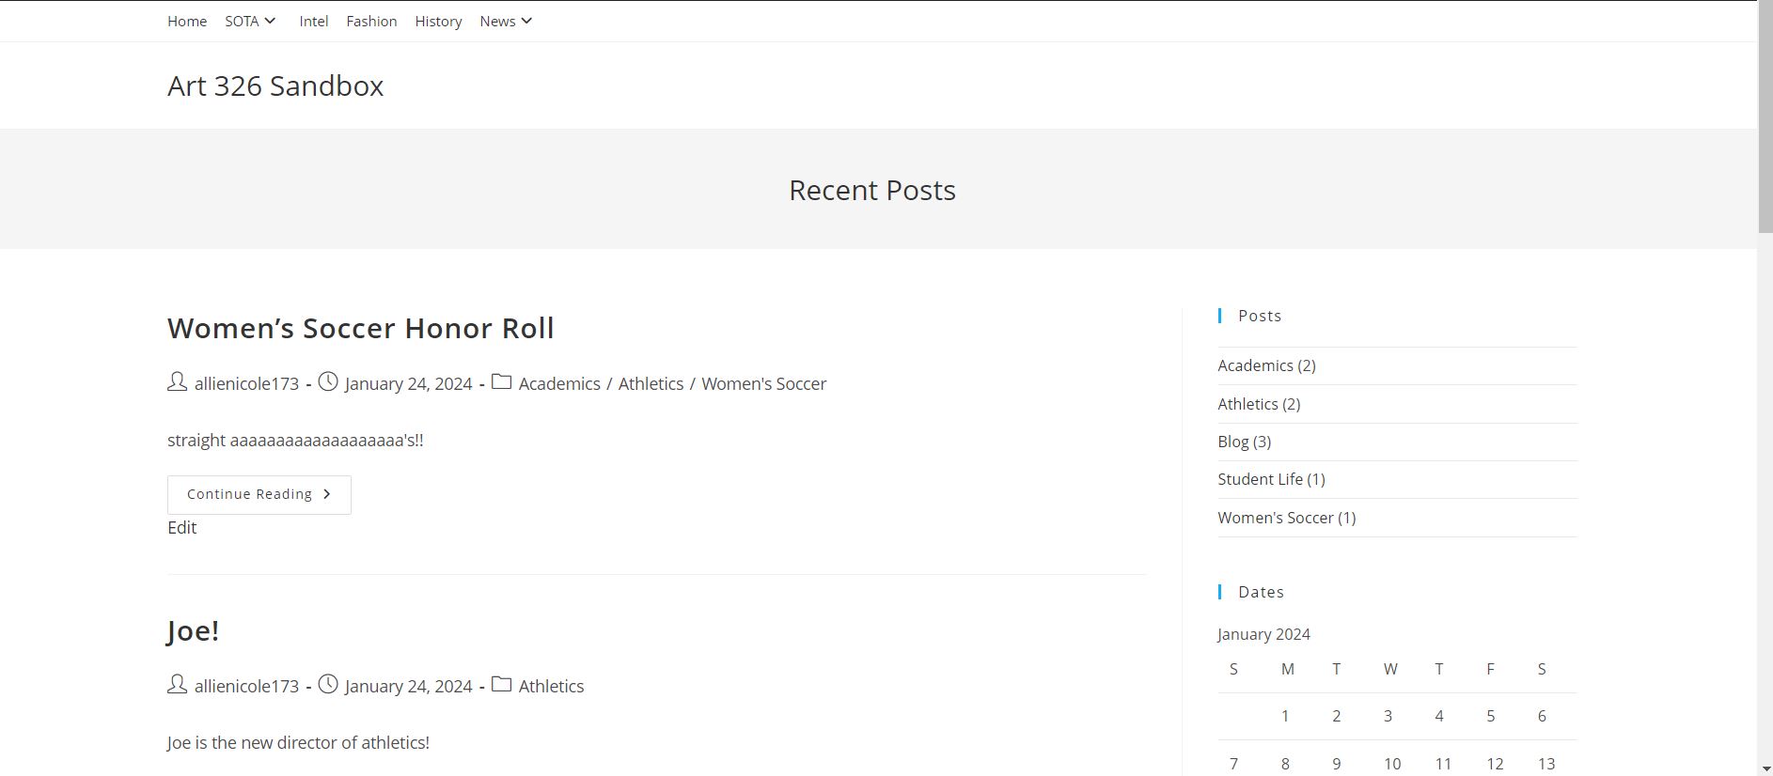The height and width of the screenshot is (776, 1773).
Task: Click the Art 326 Sandbox site title
Action: coord(275,85)
